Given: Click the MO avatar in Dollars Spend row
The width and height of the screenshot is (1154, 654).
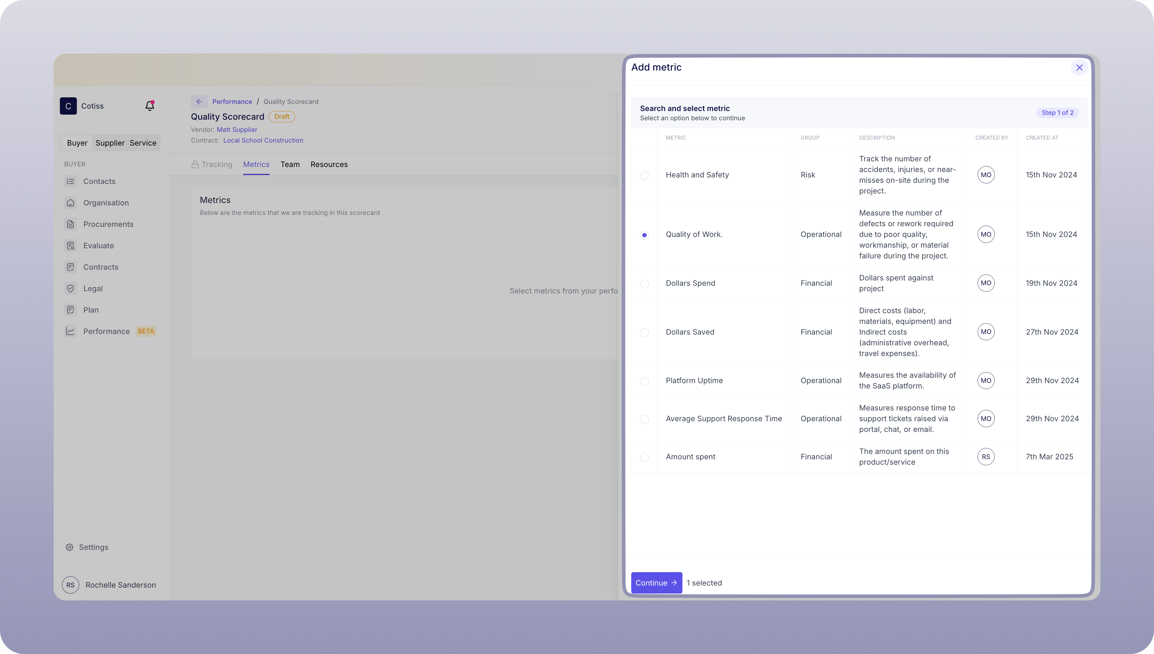Looking at the screenshot, I should point(986,283).
